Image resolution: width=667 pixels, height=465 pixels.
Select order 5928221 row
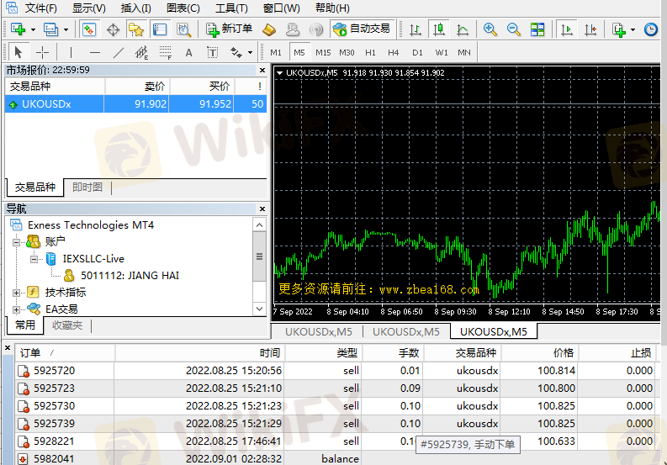[336, 441]
